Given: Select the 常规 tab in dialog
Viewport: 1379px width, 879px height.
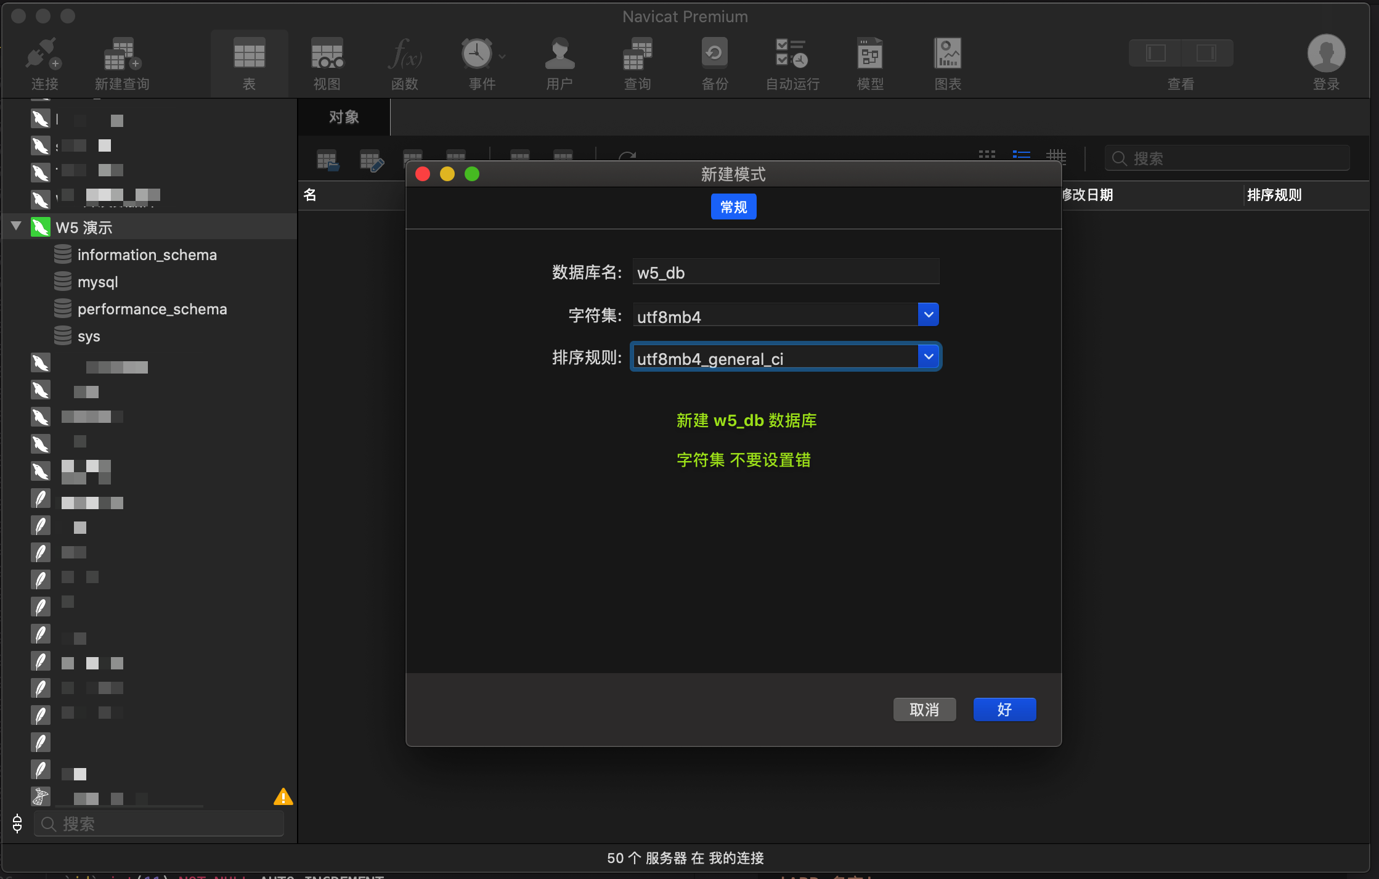Looking at the screenshot, I should (733, 207).
